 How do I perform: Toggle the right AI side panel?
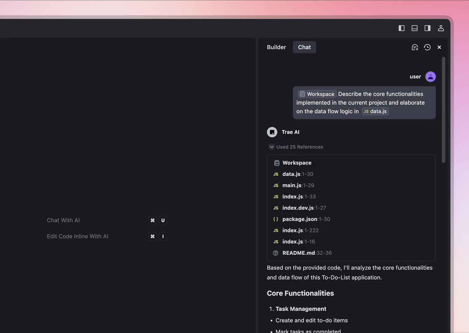(427, 28)
